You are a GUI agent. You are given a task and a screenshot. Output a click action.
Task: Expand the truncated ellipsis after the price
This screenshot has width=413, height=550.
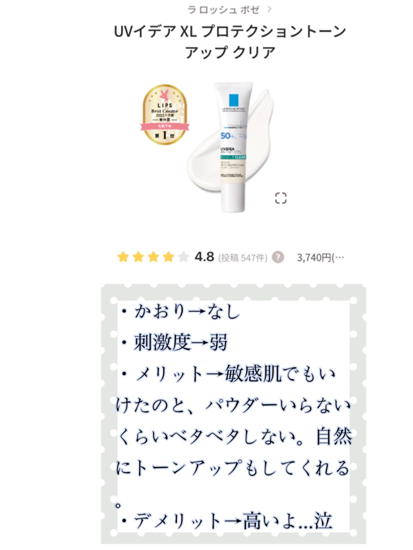click(x=339, y=257)
